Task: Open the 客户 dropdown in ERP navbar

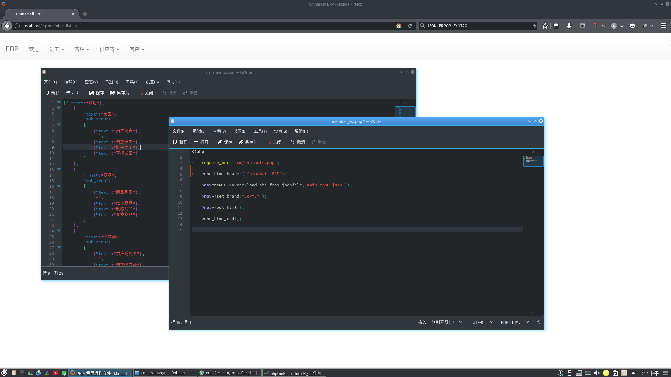Action: [x=137, y=49]
